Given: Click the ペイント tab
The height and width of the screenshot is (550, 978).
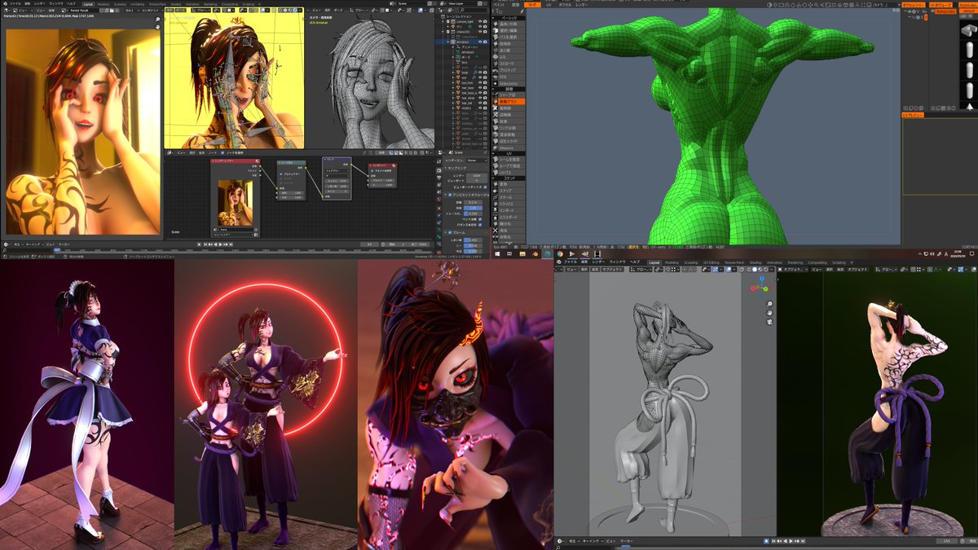Looking at the screenshot, I should (500, 5).
